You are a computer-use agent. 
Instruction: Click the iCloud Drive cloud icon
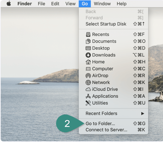coord(88,89)
